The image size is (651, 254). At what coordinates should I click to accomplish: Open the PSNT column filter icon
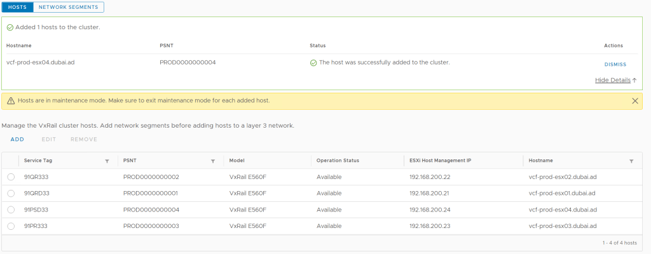[213, 161]
